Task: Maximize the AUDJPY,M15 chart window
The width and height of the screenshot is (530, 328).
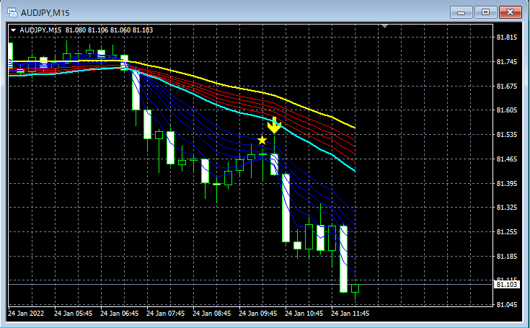Action: pos(485,12)
